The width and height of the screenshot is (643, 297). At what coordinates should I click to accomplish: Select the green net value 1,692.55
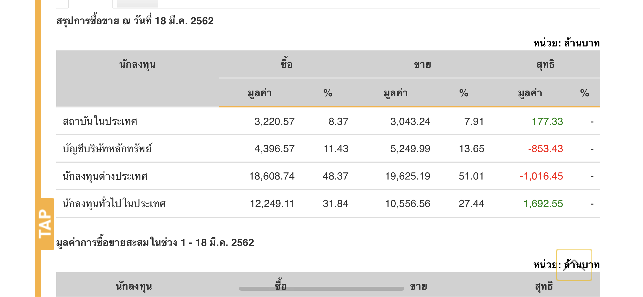point(543,204)
